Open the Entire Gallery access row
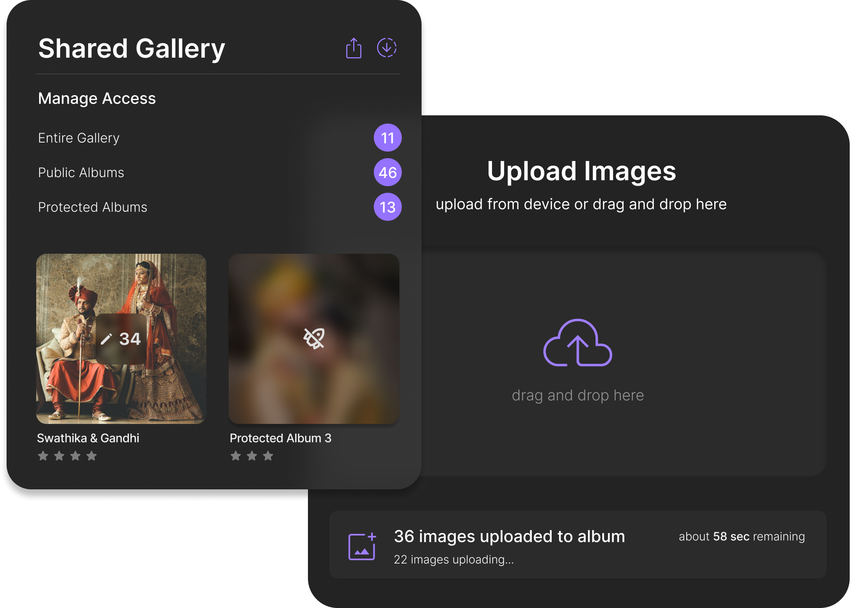853x608 pixels. point(219,138)
